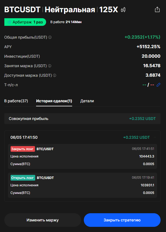The height and width of the screenshot is (232, 166).
Task: Open info icon next to Занятая маржа
Action: 50,66
